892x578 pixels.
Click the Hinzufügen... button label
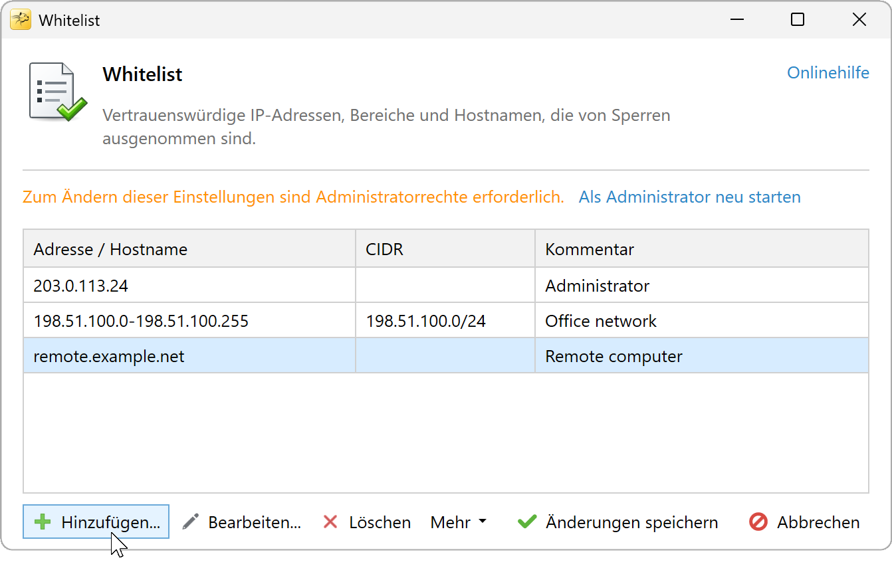pyautogui.click(x=111, y=522)
